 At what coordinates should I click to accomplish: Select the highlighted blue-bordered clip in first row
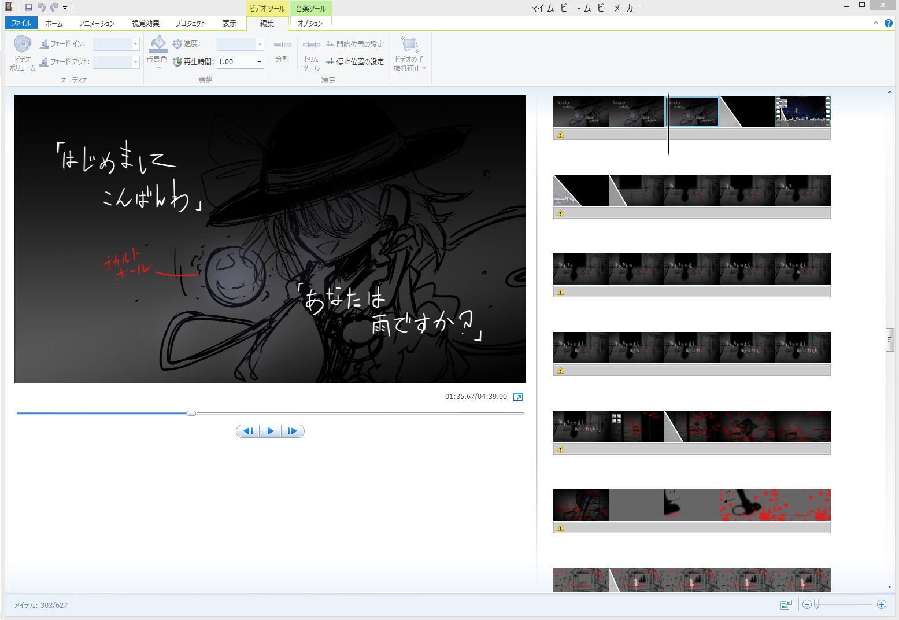[x=693, y=112]
